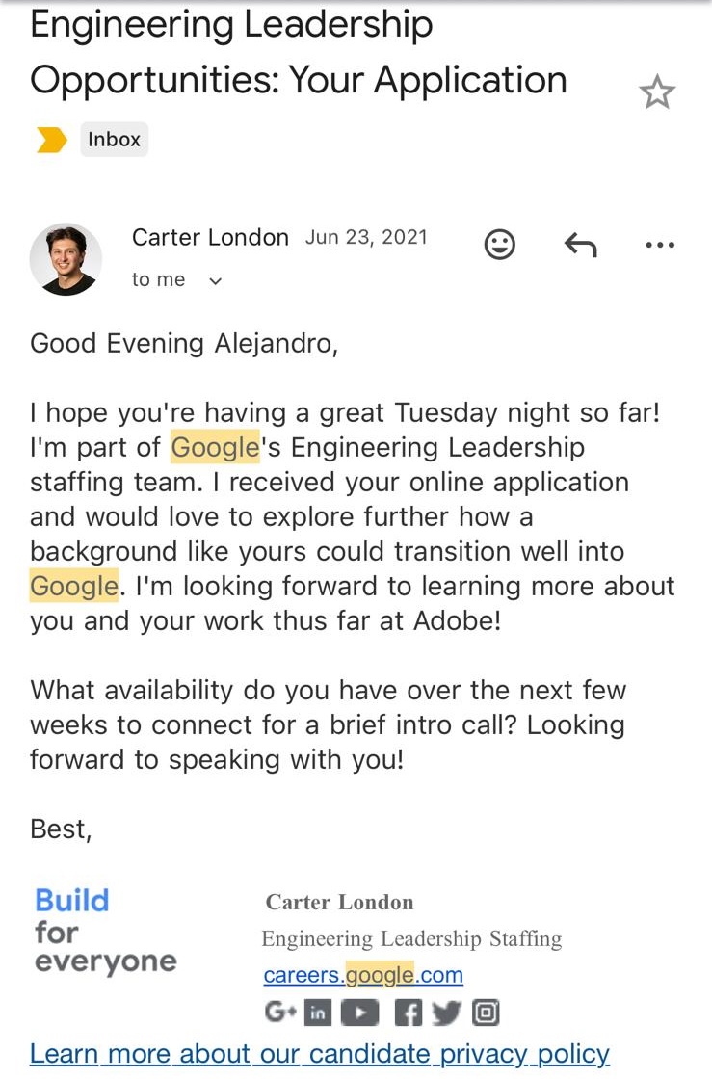
Task: Open the more options menu
Action: (x=659, y=245)
